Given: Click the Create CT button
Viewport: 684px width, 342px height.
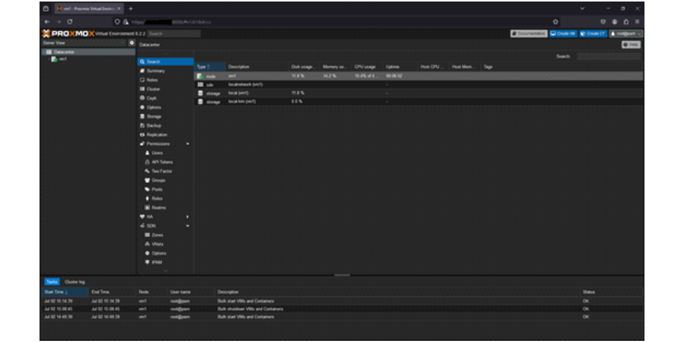Looking at the screenshot, I should 593,34.
